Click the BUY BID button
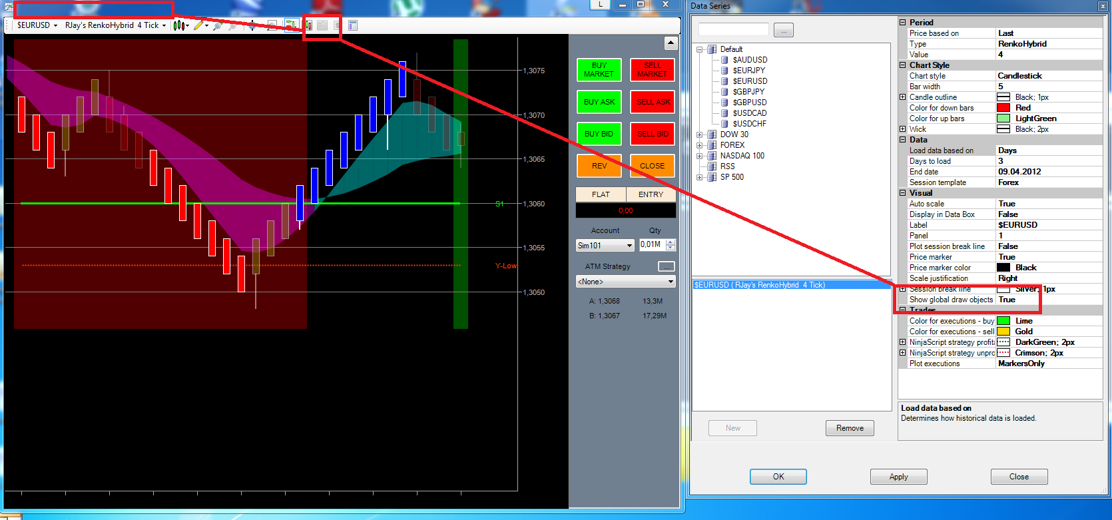 coord(599,134)
